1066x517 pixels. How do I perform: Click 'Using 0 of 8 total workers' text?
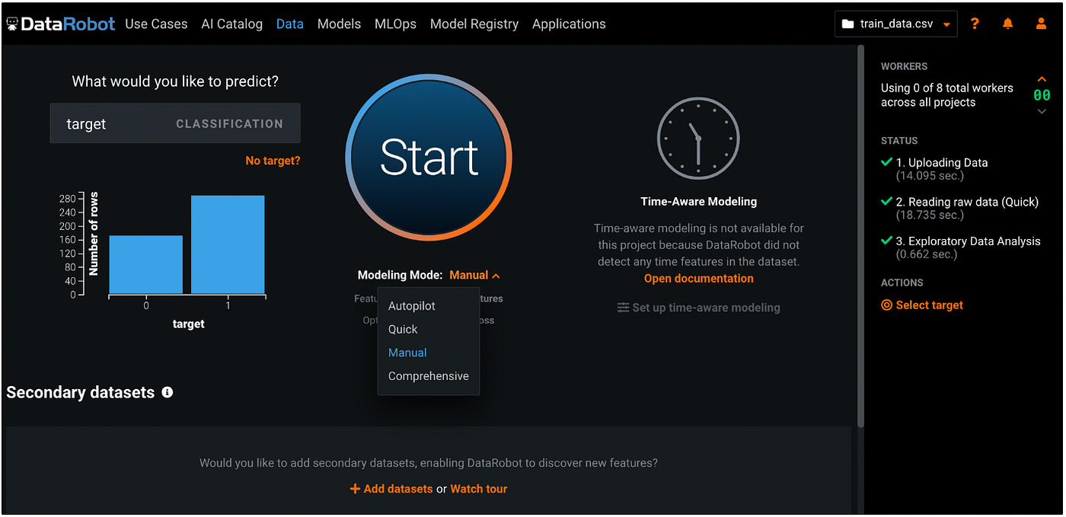(947, 95)
